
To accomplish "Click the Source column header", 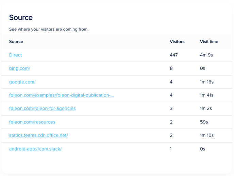I will coord(16,42).
